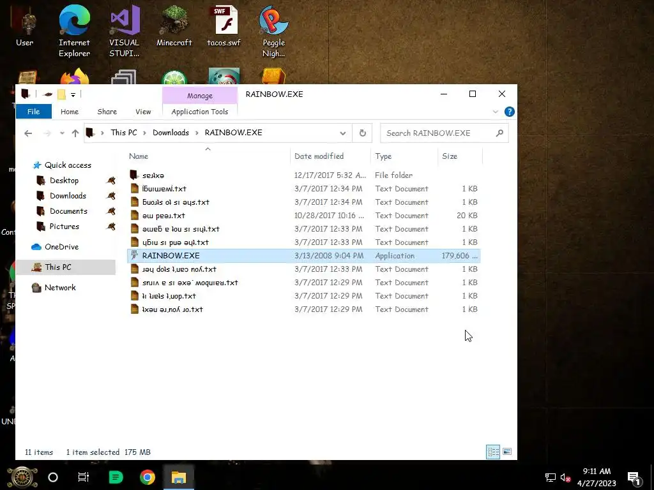
Task: Switch to Details view layout icon
Action: point(493,452)
